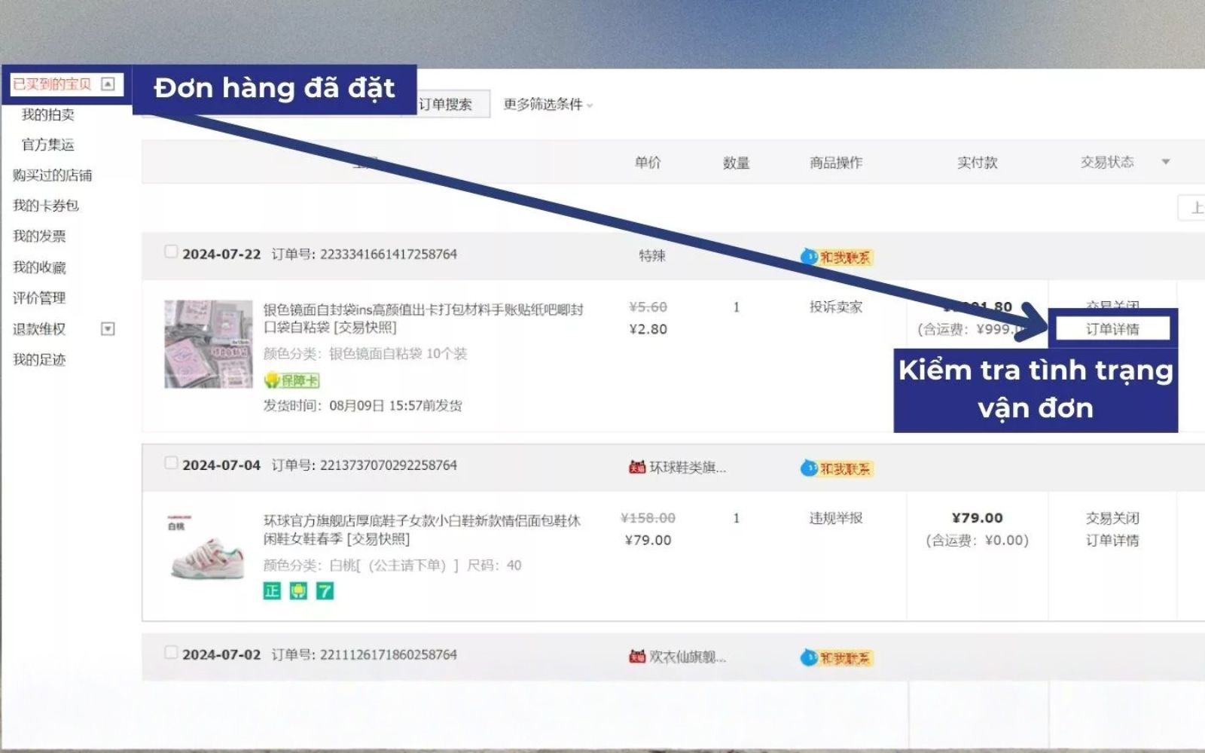
Task: Click the green shield badge icon
Action: point(298,591)
